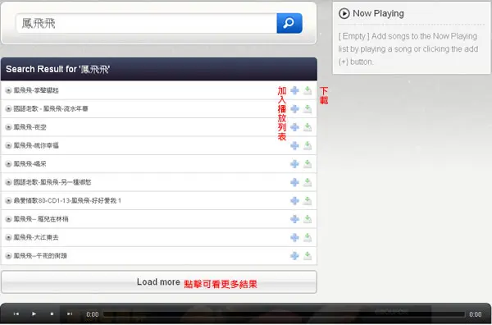Click Load more to show more results
Viewport: 492px width, 325px height.
(x=159, y=282)
